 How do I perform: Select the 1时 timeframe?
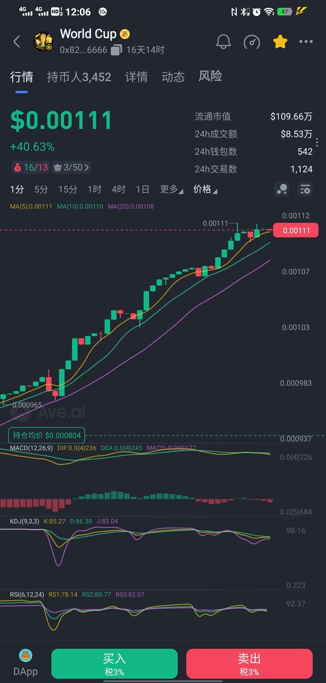[94, 190]
